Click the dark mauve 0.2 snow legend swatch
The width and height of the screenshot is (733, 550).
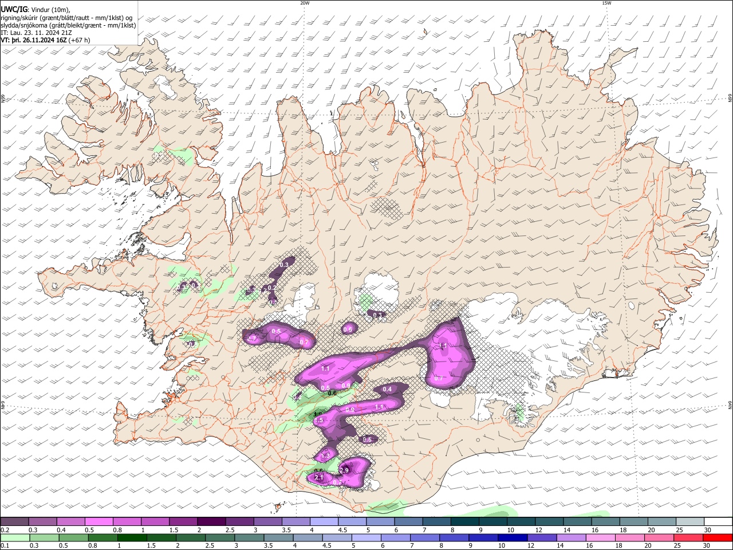click(x=14, y=521)
